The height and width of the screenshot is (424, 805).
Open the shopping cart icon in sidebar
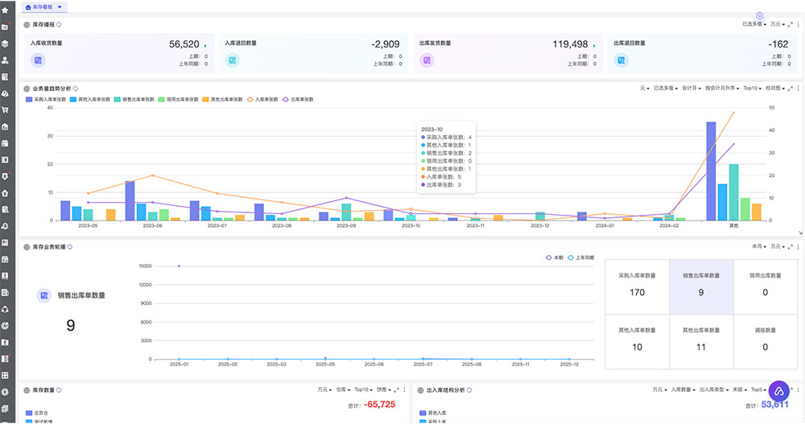coord(5,110)
